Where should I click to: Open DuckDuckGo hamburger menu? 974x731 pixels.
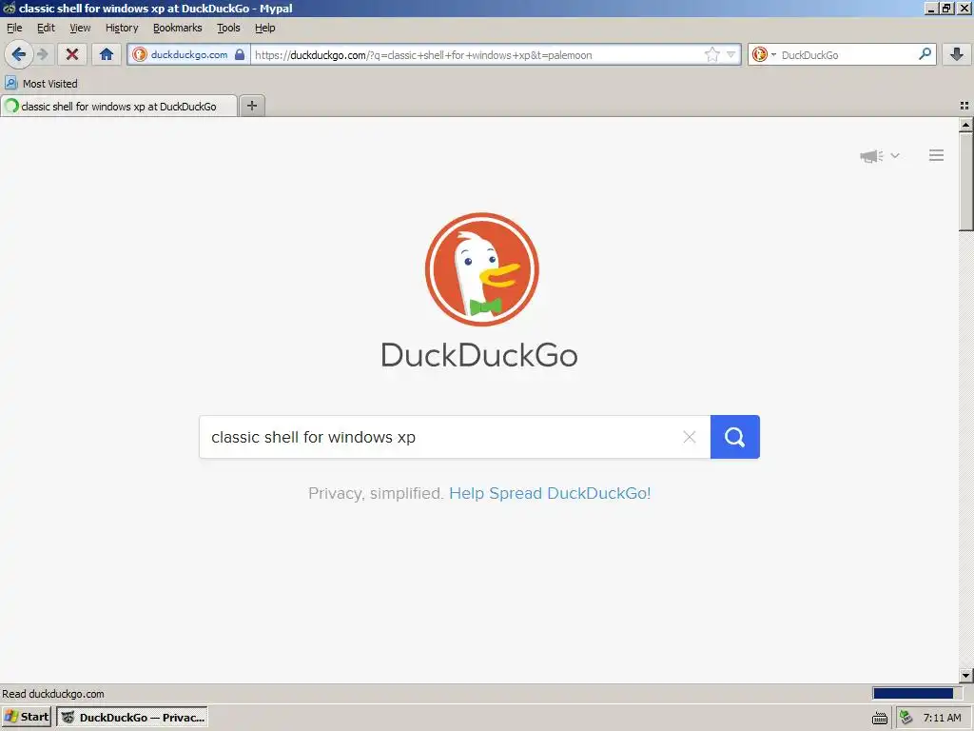[937, 155]
